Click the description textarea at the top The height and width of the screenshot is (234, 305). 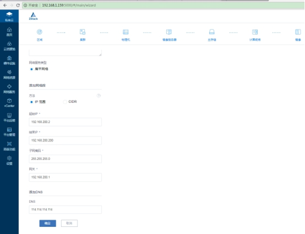pyautogui.click(x=65, y=52)
